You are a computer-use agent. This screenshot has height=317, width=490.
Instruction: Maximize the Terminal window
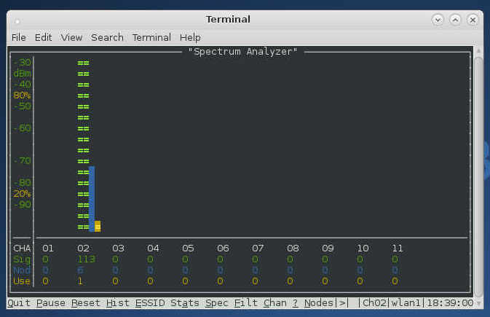(455, 20)
